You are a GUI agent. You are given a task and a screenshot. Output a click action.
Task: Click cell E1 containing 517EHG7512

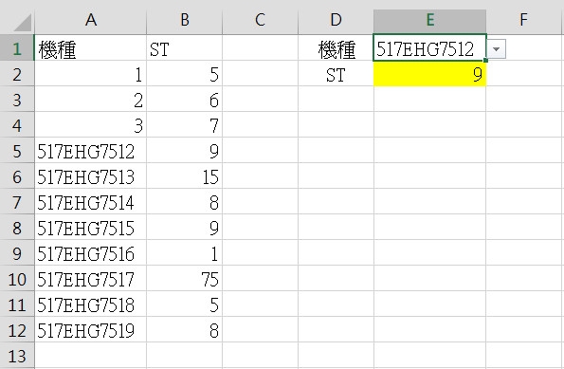coord(429,47)
